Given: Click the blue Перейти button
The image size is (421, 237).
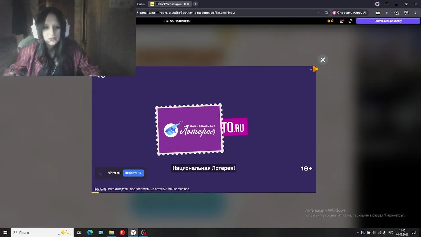Looking at the screenshot, I should [x=133, y=173].
